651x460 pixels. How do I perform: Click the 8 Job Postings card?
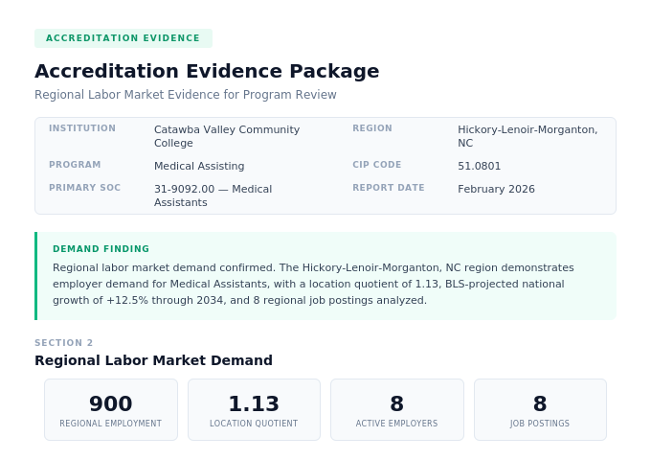[540, 409]
